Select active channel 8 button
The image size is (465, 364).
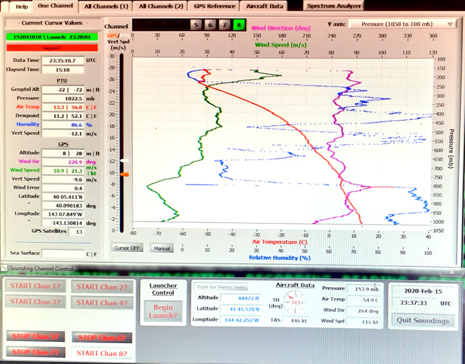239,25
